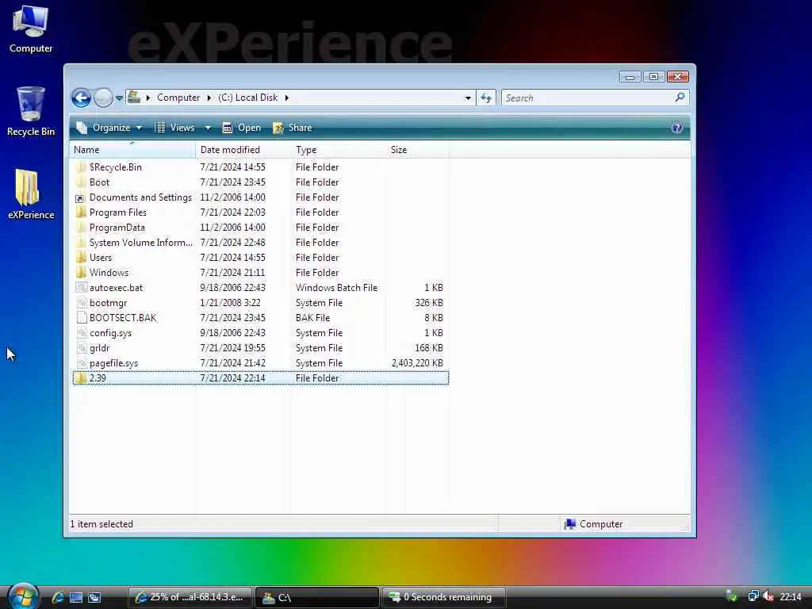Select the ProgramData folder icon
The height and width of the screenshot is (609, 812).
click(x=81, y=228)
